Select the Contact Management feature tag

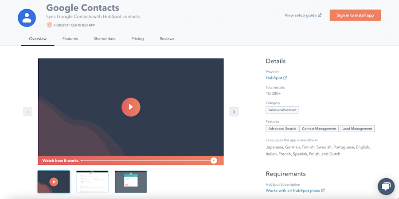click(x=319, y=129)
